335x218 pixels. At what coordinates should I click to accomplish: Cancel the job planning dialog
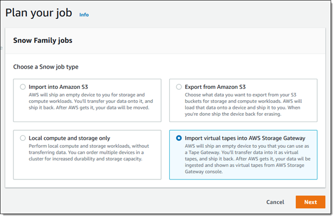pyautogui.click(x=275, y=202)
